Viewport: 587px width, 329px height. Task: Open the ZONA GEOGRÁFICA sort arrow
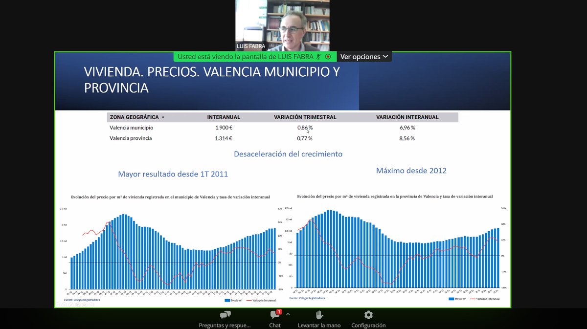pyautogui.click(x=163, y=117)
